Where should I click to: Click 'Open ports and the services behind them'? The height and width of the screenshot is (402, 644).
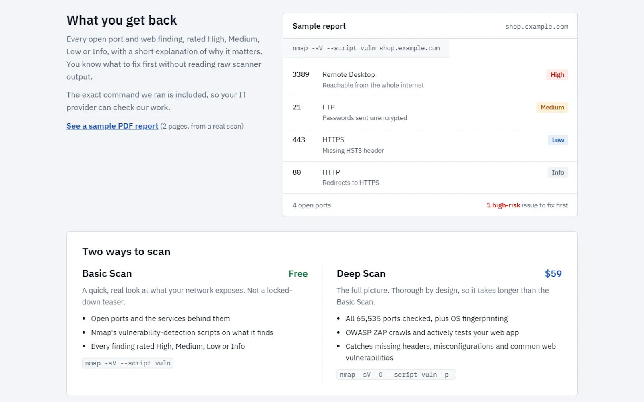[x=161, y=319]
